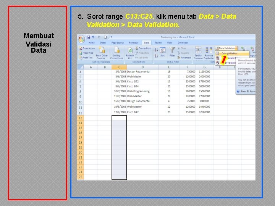Open the Advanced filter command
The width and height of the screenshot is (275, 206).
(184, 58)
